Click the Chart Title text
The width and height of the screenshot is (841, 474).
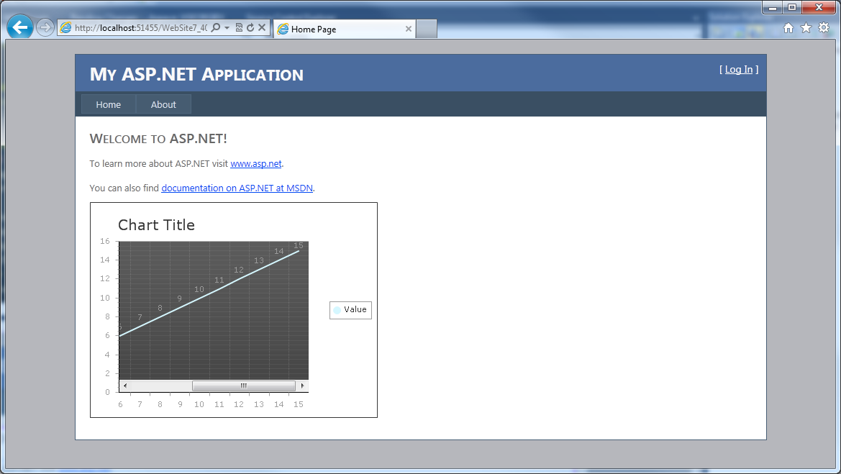coord(156,225)
